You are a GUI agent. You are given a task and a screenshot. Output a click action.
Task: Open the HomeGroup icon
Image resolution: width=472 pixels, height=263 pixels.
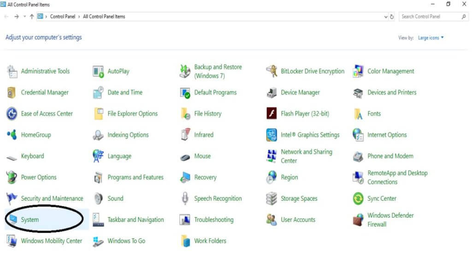[12, 135]
